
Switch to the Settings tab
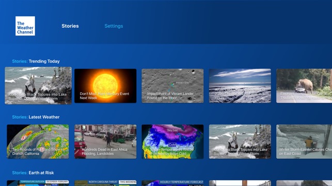114,26
